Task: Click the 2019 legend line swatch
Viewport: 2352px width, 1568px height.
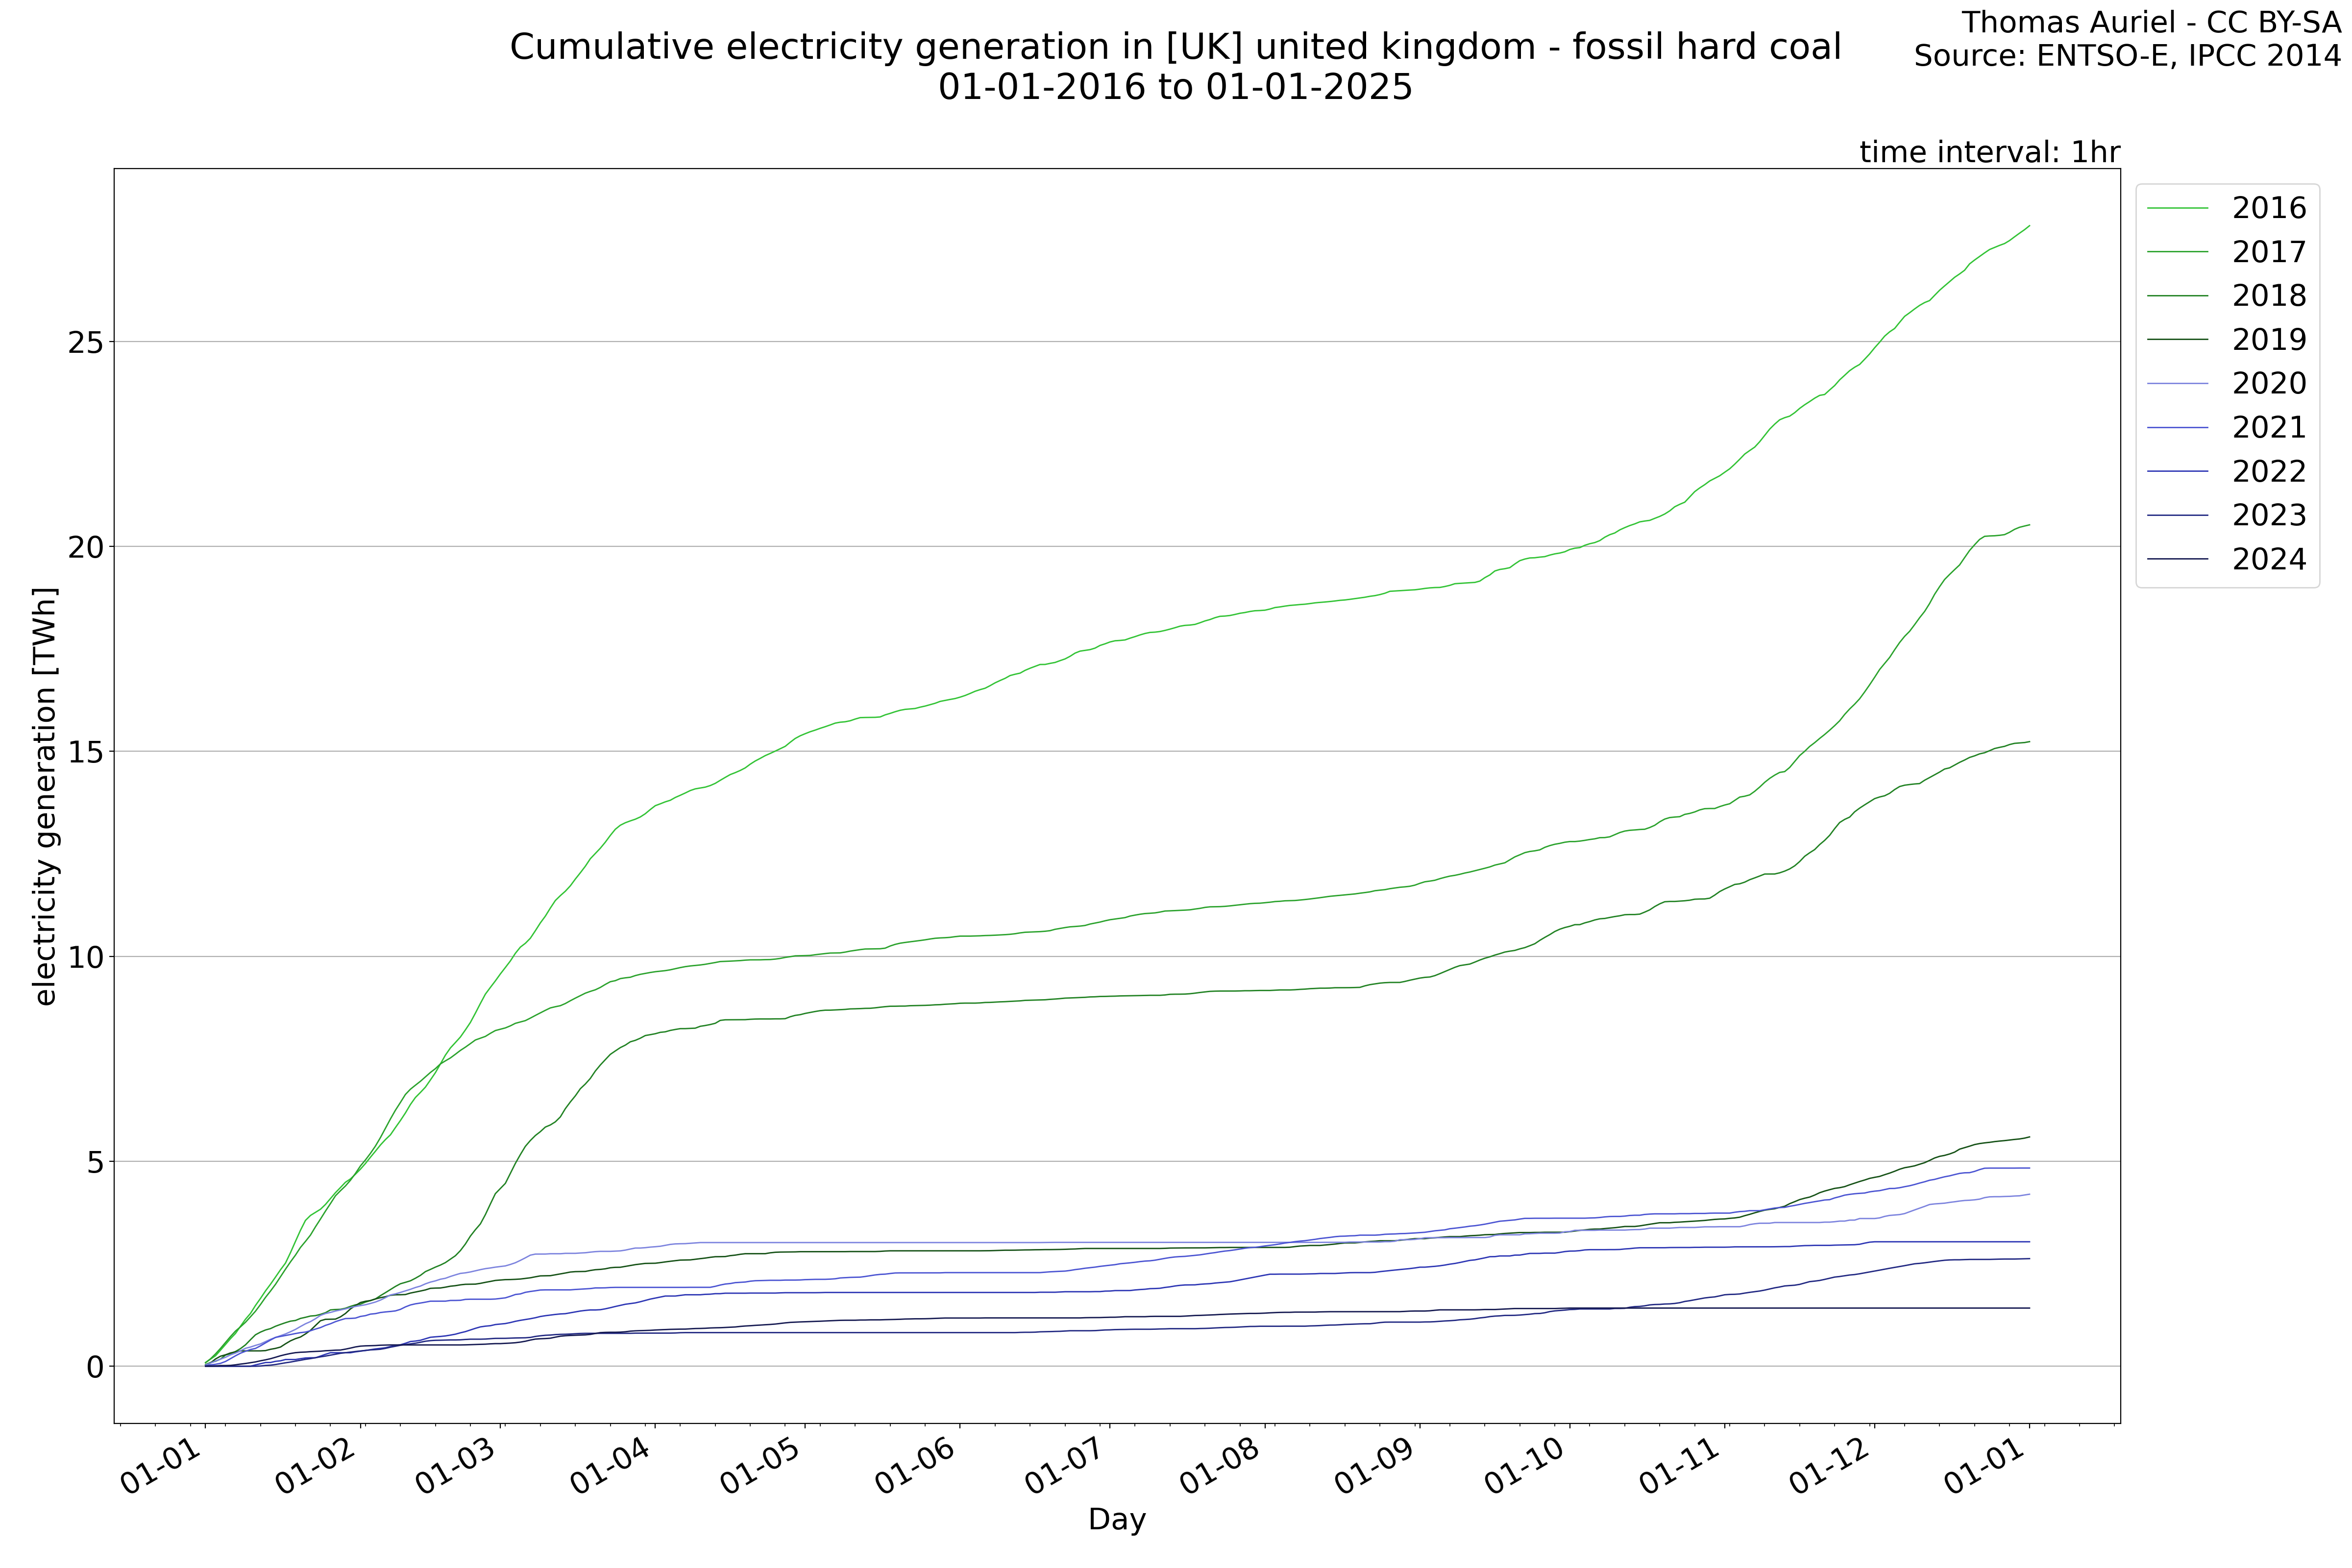Action: 2177,340
